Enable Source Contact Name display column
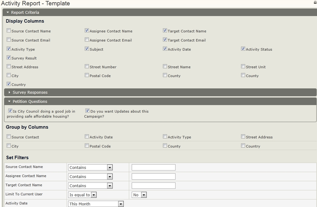Image resolution: width=317 pixels, height=207 pixels. coord(9,31)
